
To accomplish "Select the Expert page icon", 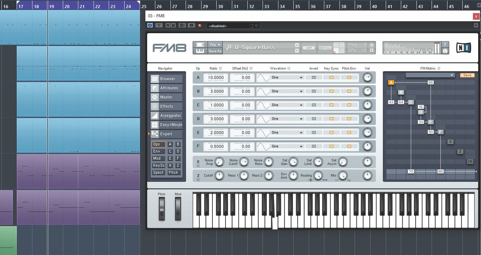I will [x=155, y=134].
